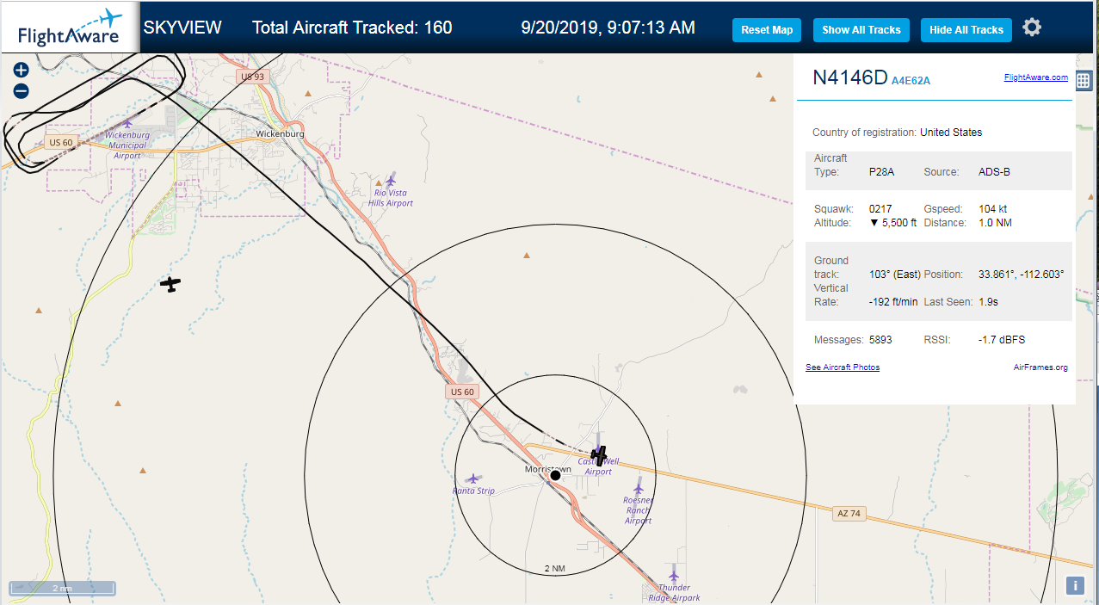This screenshot has height=605, width=1099.
Task: Click the AZ 74 highway shield
Action: pos(849,513)
